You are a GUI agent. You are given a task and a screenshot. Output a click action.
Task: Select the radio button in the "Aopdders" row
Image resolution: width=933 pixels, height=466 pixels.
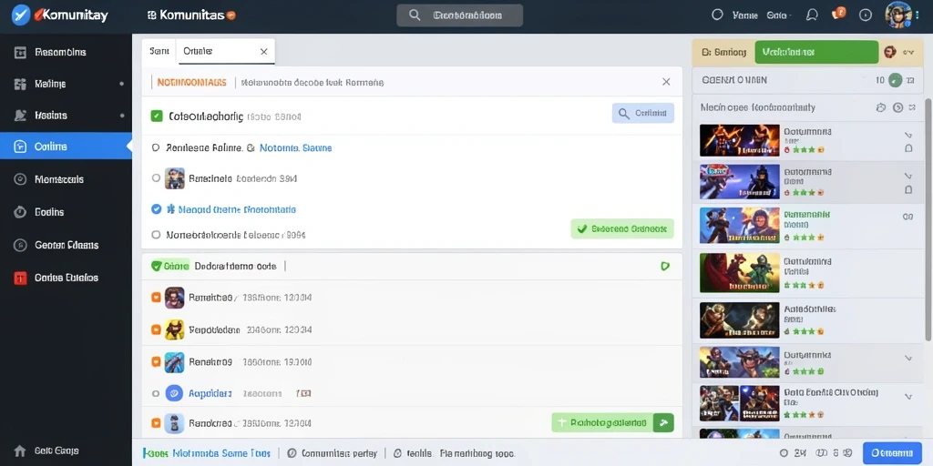pos(156,393)
